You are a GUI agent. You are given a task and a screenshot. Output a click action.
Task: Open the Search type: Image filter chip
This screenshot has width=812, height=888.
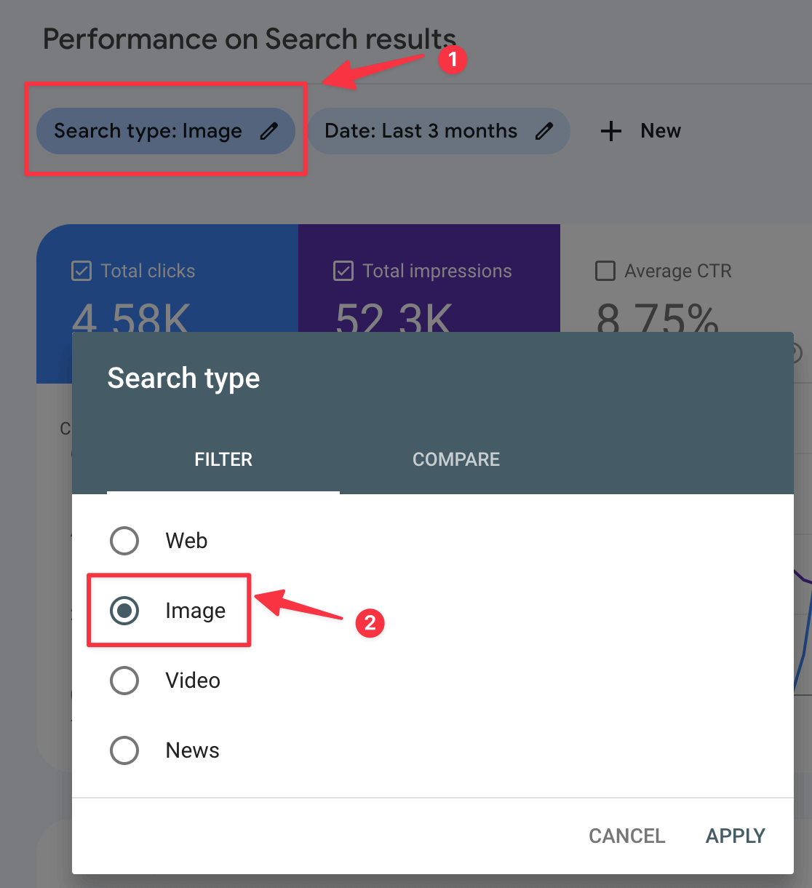point(148,131)
